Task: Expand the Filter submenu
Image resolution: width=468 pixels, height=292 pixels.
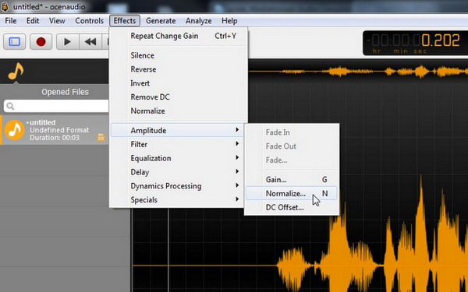Action: pos(177,144)
